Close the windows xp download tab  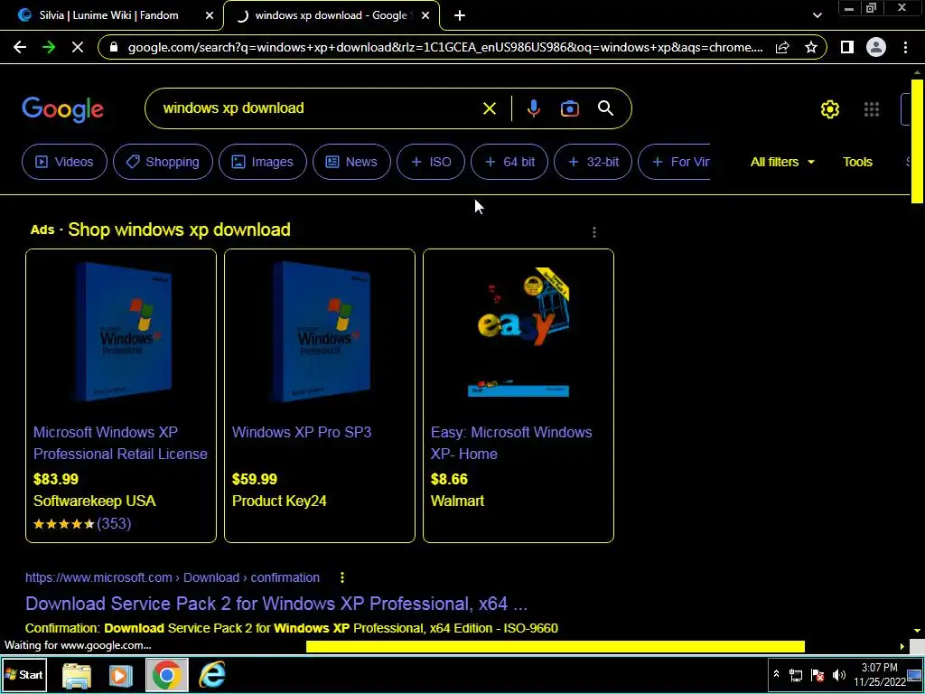coord(425,16)
